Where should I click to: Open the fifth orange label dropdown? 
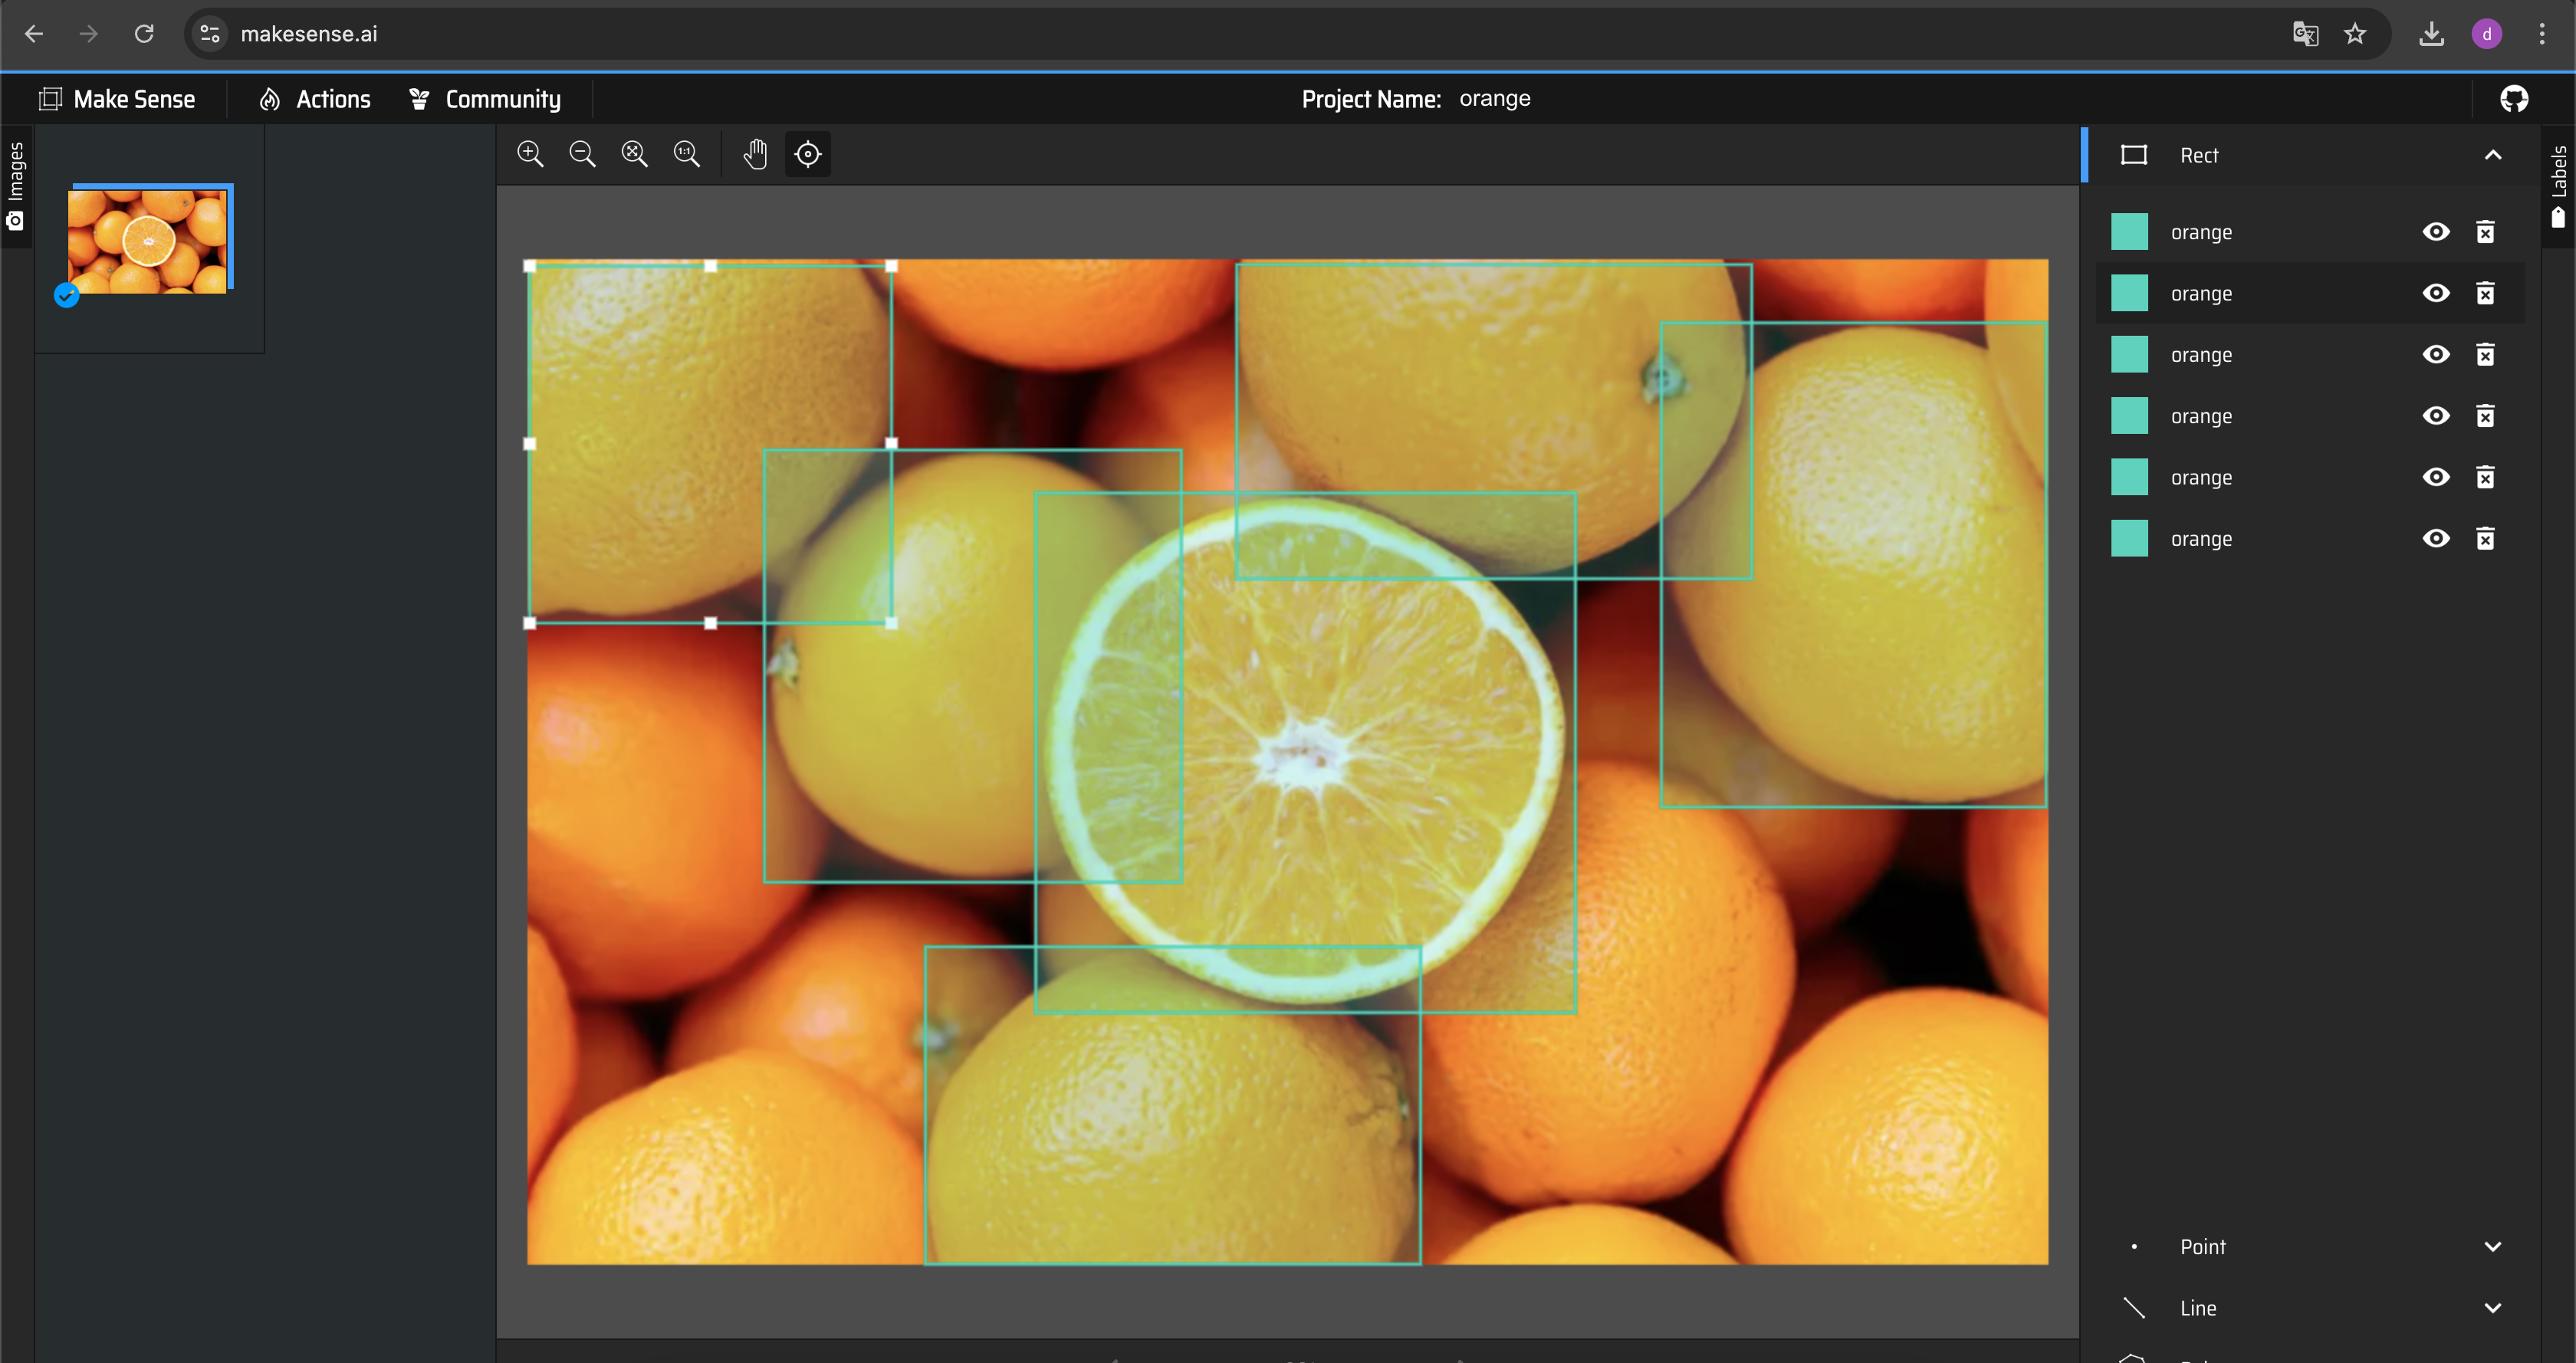pyautogui.click(x=2201, y=477)
